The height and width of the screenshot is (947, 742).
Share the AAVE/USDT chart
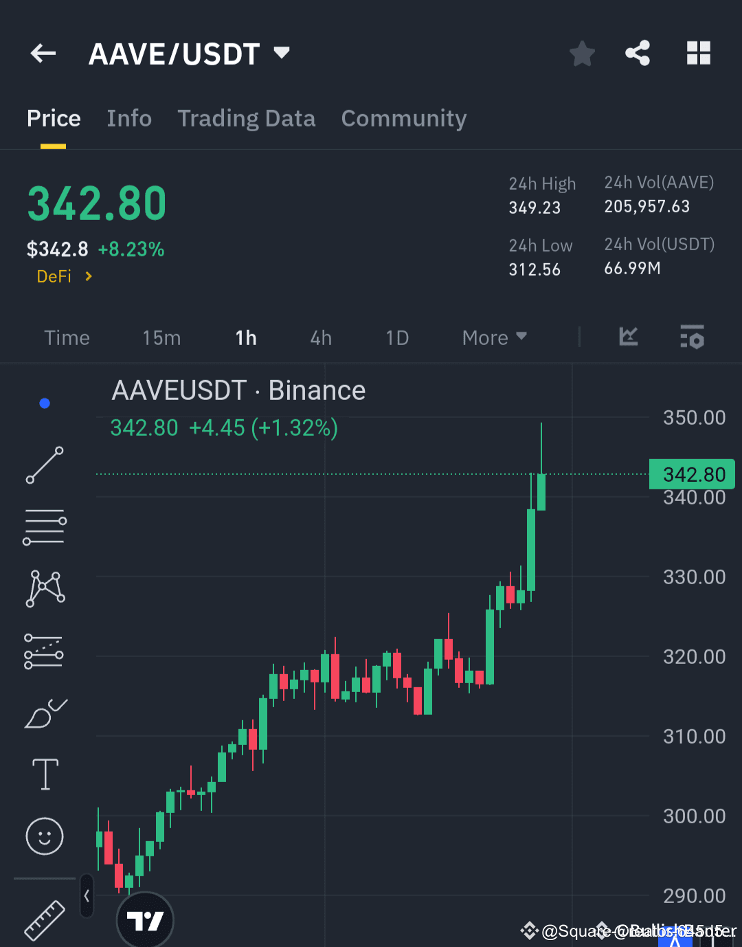tap(638, 53)
